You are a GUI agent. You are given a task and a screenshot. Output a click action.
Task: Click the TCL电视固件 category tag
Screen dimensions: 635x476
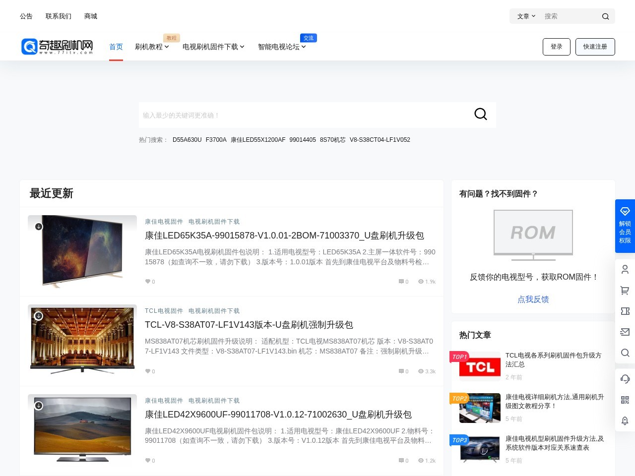[x=164, y=311]
